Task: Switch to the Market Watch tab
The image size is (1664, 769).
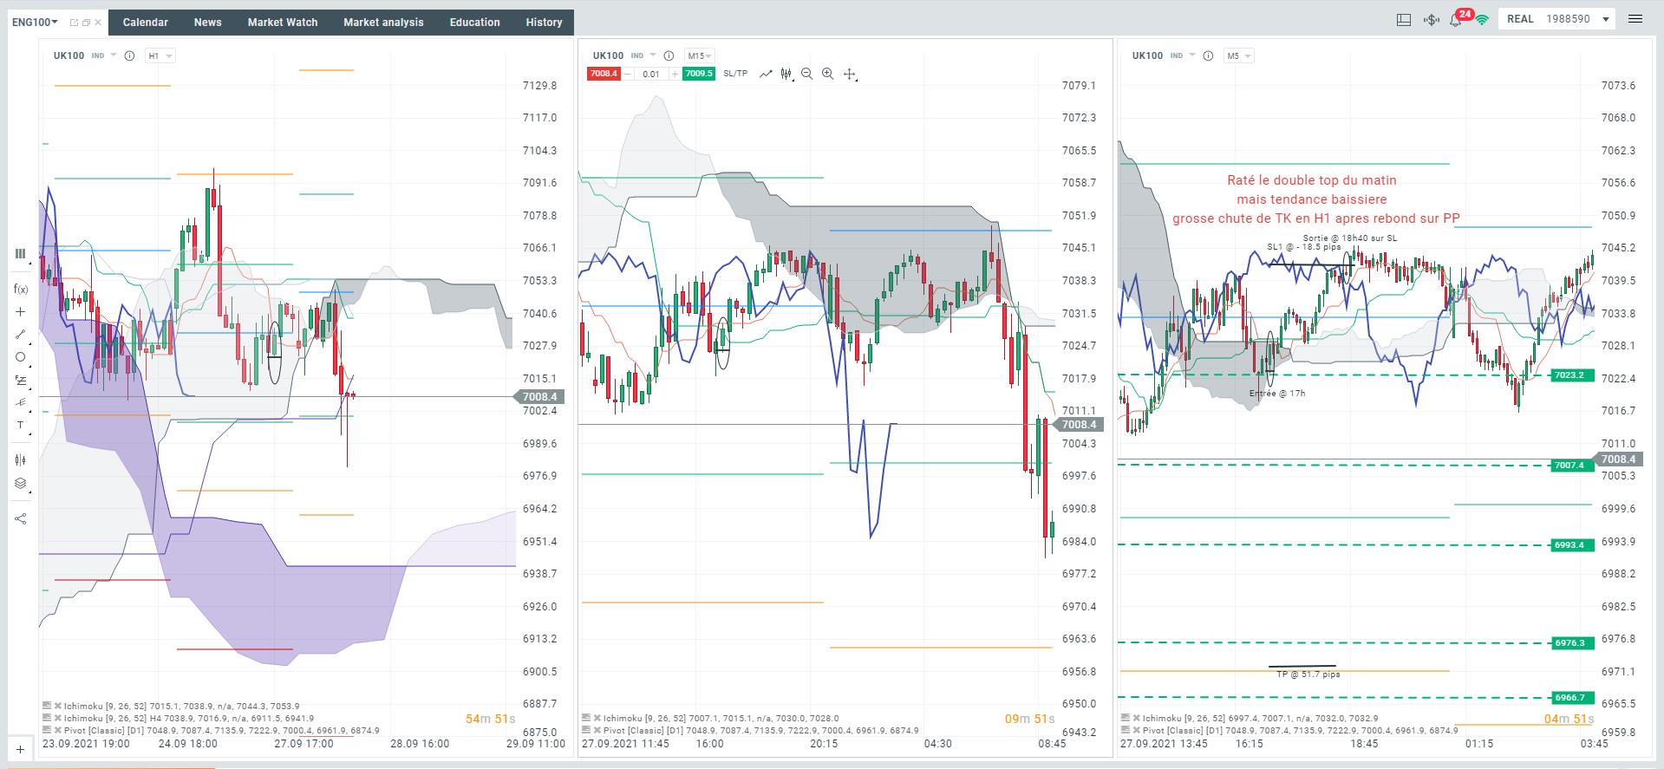Action: point(283,23)
